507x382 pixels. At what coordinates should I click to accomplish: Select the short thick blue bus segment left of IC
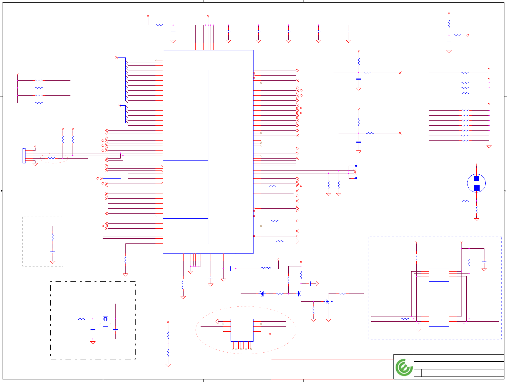[112, 178]
